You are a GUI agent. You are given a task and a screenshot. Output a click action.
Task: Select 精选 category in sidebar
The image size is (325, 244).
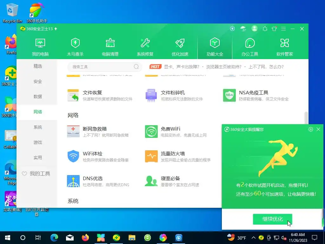[x=38, y=66]
